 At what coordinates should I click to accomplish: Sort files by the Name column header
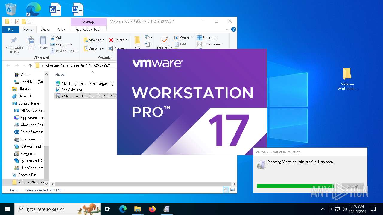(60, 75)
